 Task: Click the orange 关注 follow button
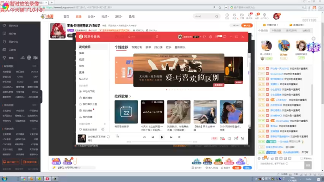tap(247, 25)
